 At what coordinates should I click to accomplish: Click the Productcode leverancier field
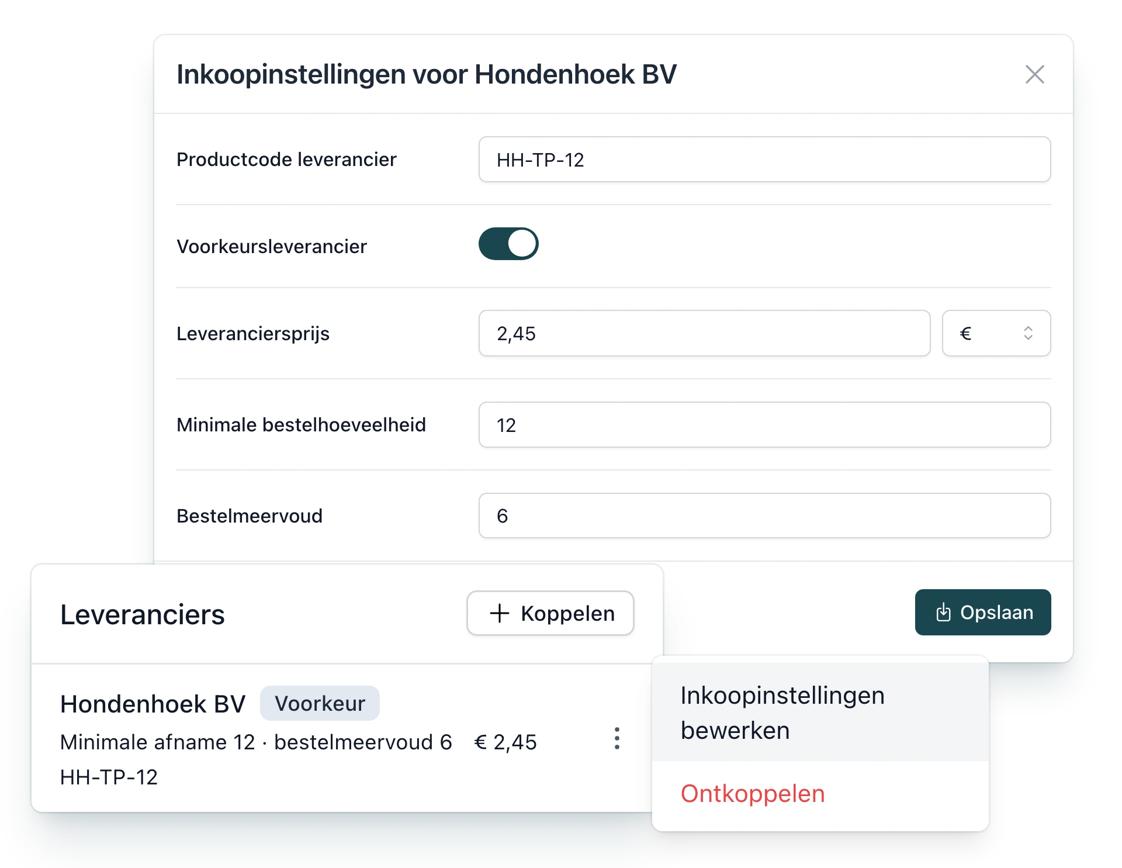pyautogui.click(x=764, y=160)
